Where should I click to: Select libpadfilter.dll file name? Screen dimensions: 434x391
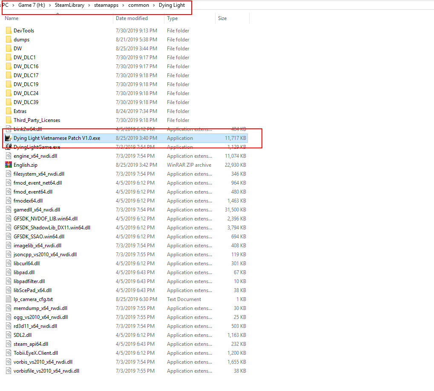pyautogui.click(x=29, y=281)
